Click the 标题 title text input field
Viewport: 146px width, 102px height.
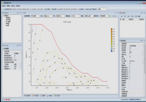pyautogui.click(x=89, y=16)
